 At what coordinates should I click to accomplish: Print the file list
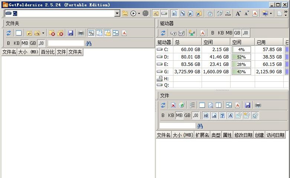[x=258, y=105]
